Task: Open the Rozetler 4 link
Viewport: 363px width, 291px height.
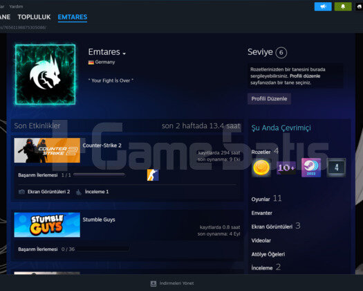Action: click(x=265, y=152)
